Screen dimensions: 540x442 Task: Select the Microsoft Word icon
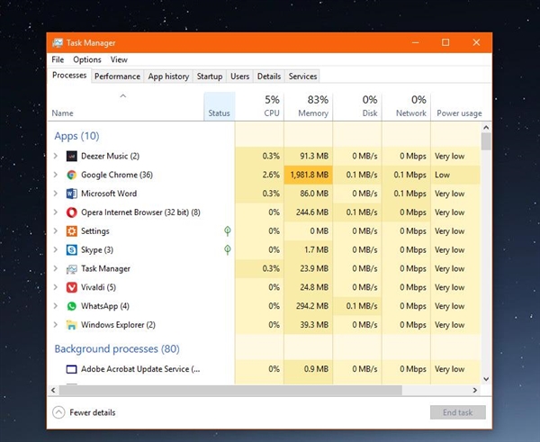tap(72, 194)
